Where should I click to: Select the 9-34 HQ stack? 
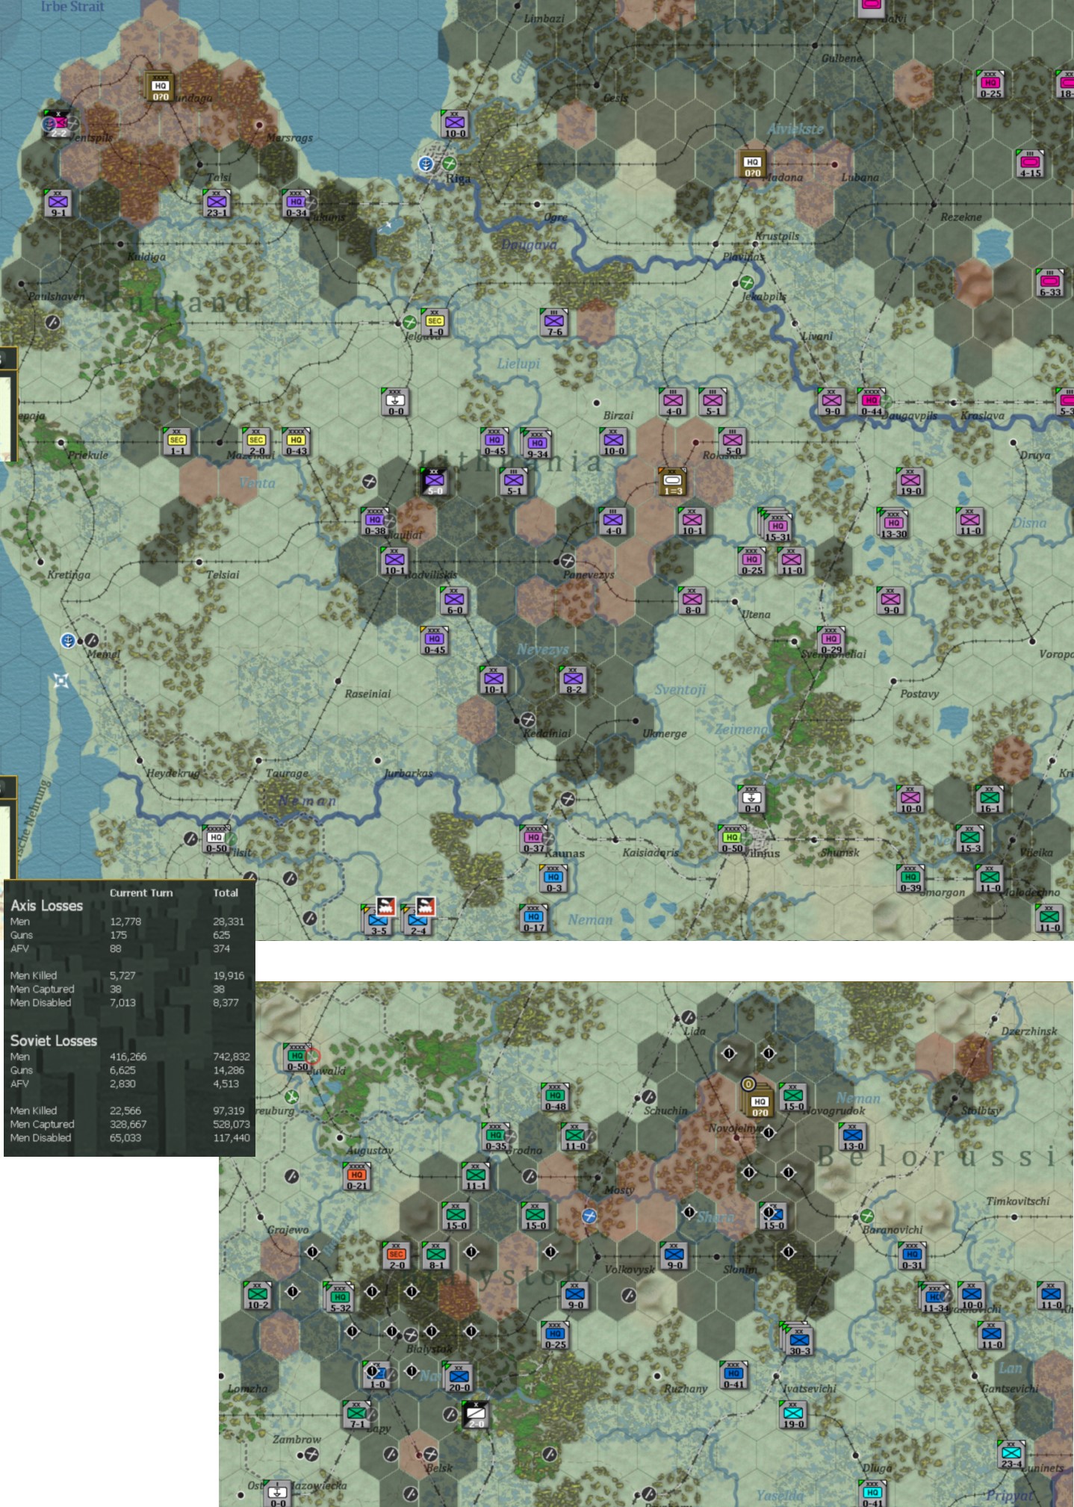click(x=536, y=444)
